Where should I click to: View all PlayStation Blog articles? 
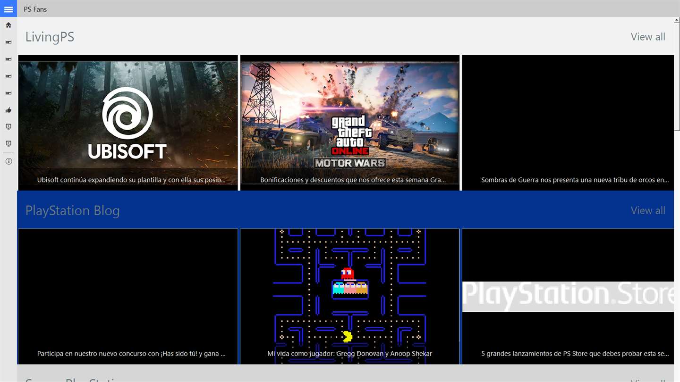(x=648, y=210)
